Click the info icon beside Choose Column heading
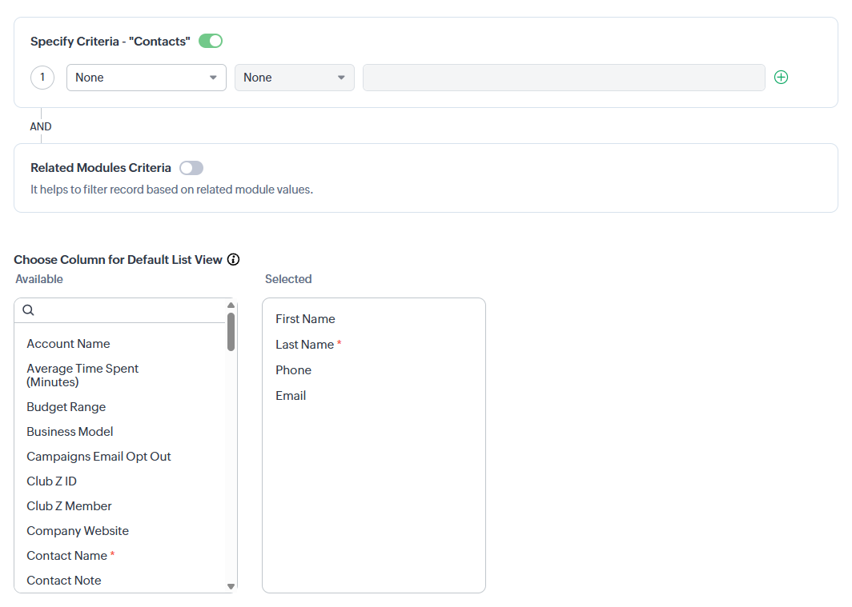This screenshot has width=852, height=607. [233, 259]
